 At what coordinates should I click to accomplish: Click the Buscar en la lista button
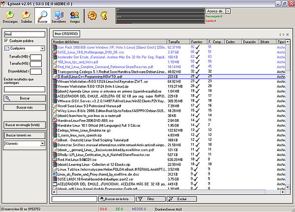[x=117, y=199]
